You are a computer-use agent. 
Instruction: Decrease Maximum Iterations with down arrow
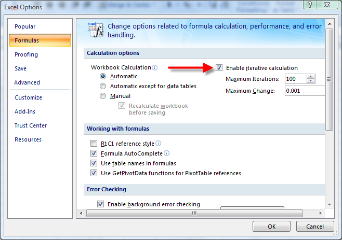tap(311, 81)
